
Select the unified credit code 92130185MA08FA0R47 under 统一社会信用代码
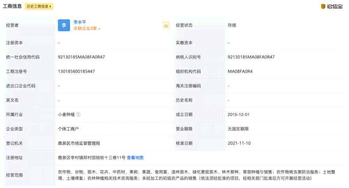point(81,57)
